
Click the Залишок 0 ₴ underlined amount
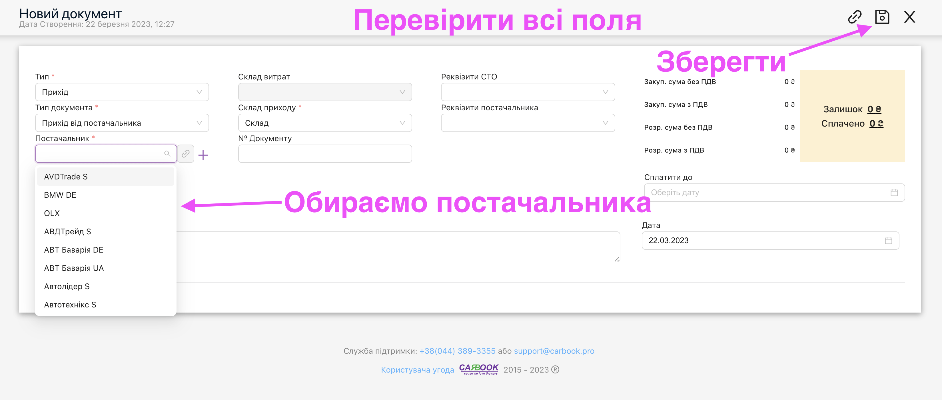[874, 109]
